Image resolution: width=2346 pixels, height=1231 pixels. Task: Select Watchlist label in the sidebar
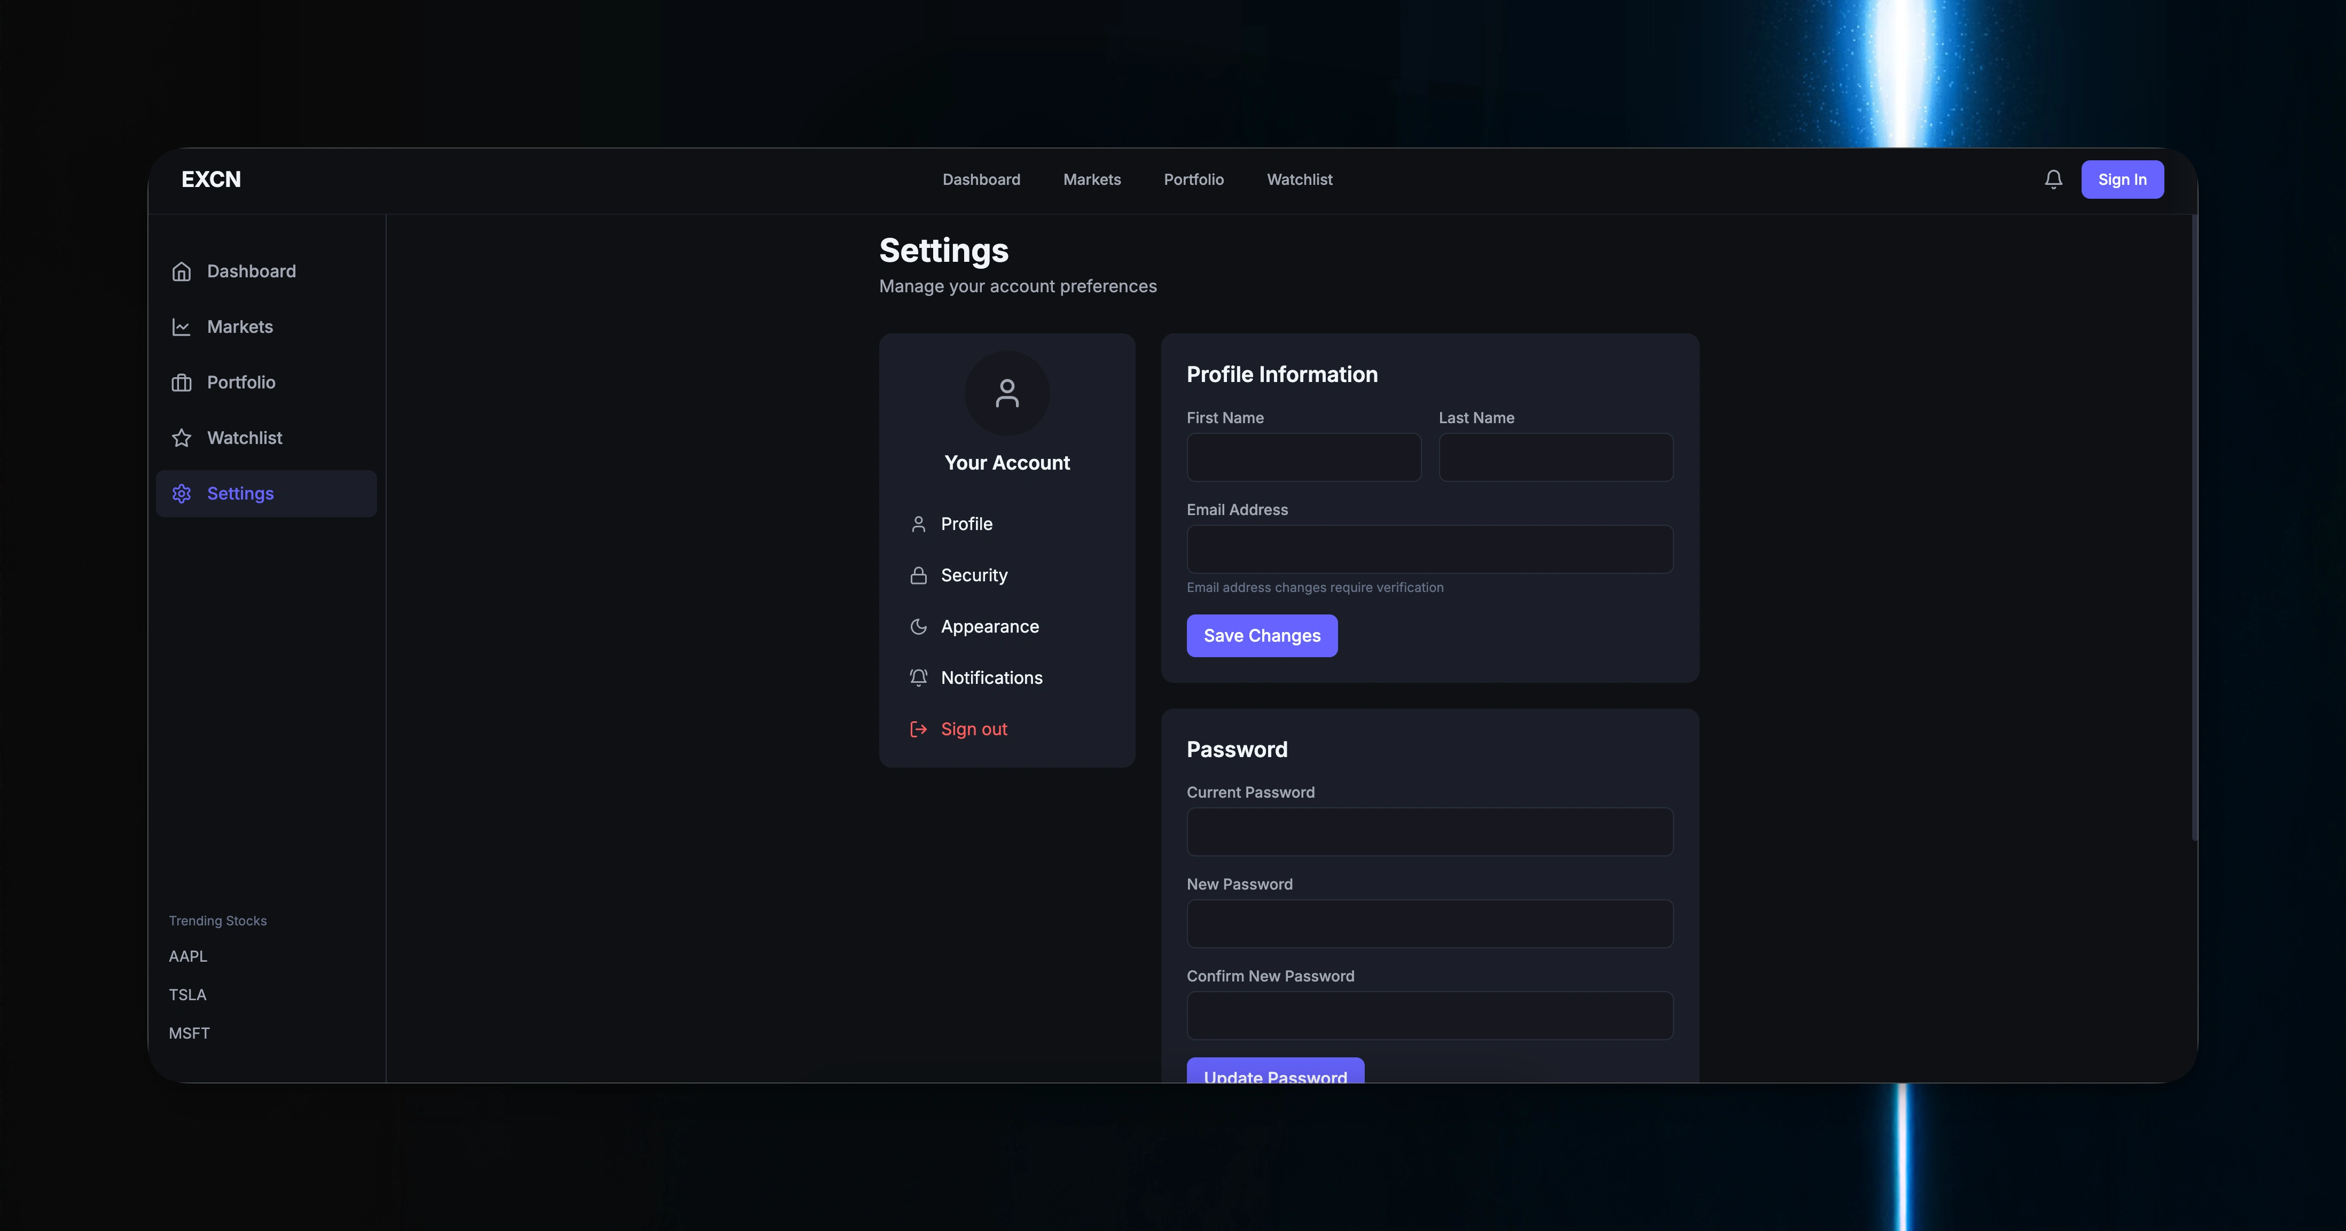pyautogui.click(x=244, y=438)
